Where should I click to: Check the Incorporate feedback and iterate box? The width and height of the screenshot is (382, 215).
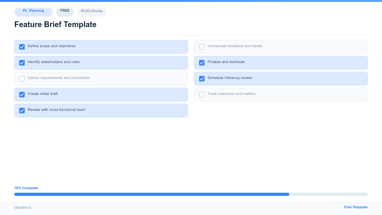202,47
